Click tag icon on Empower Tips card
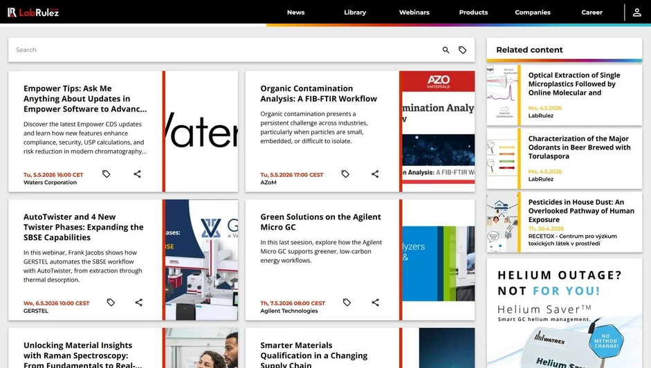This screenshot has width=651, height=368. point(107,174)
